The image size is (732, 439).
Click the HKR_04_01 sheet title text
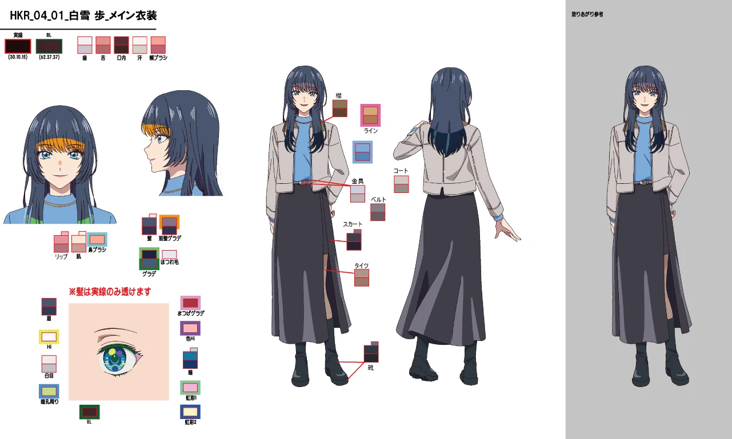83,16
